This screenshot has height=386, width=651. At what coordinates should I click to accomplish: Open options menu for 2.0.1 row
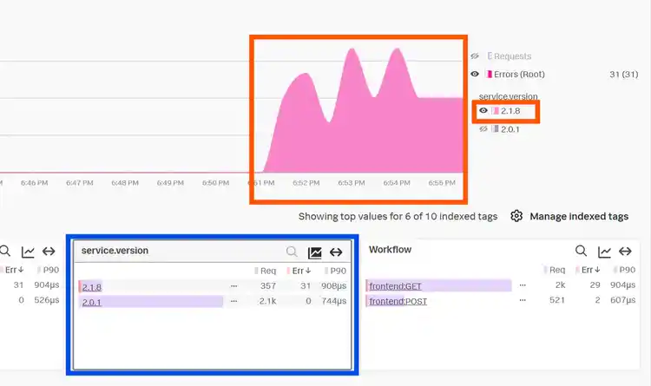(x=233, y=301)
